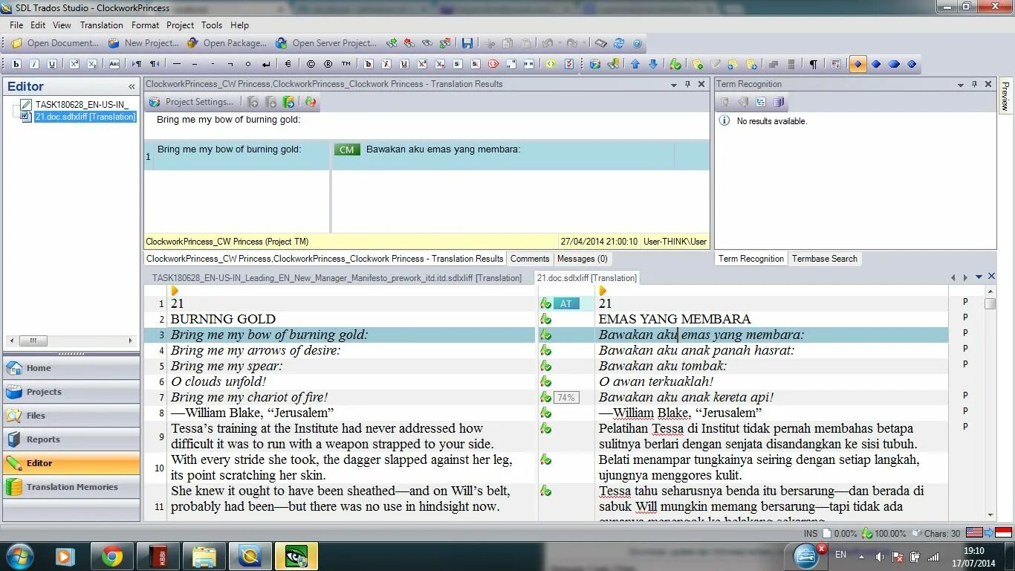This screenshot has height=571, width=1015.
Task: Toggle the highlighted orange tag display mode
Action: [858, 64]
